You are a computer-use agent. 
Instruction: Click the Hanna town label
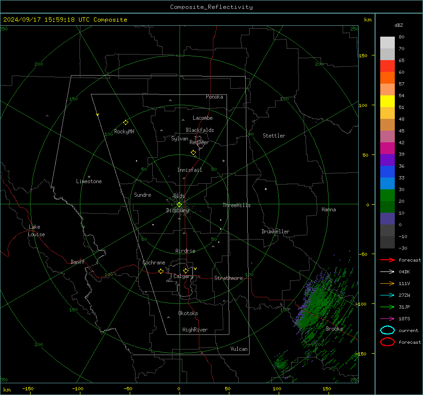[x=329, y=209]
